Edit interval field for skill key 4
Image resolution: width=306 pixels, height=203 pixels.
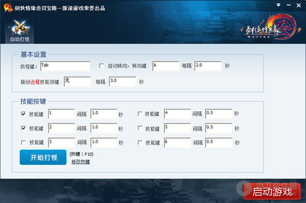219,114
